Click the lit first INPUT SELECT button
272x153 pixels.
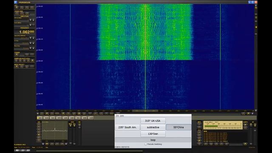click(17, 66)
